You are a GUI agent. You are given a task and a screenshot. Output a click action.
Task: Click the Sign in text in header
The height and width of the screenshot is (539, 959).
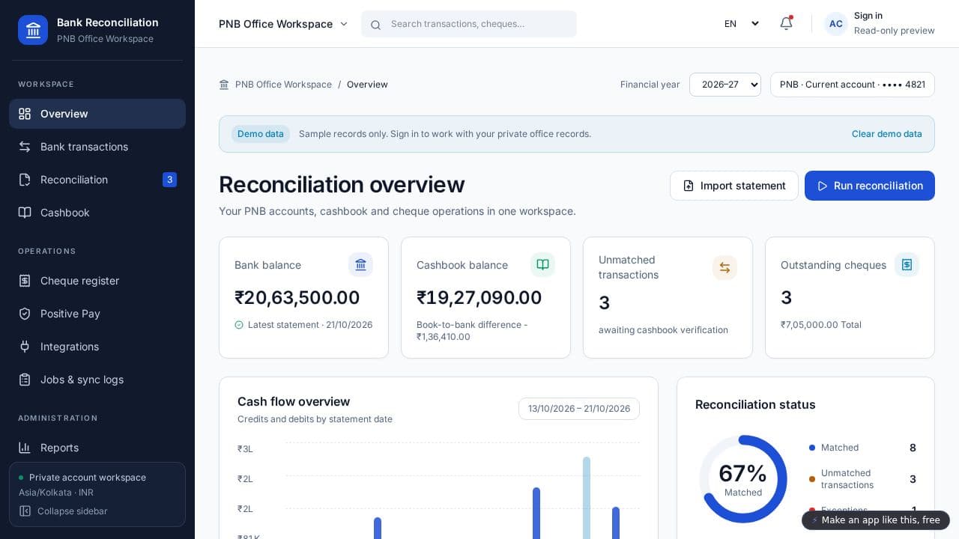click(868, 16)
